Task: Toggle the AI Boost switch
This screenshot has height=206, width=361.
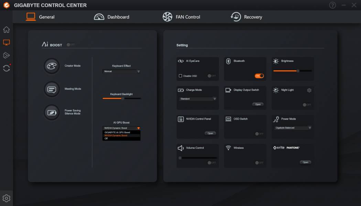Action: [x=70, y=45]
